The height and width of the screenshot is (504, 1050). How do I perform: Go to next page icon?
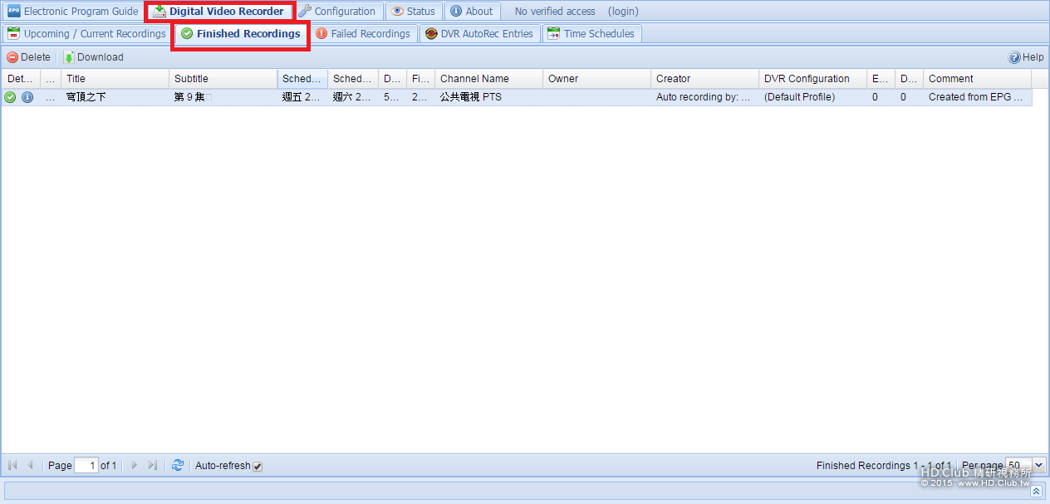135,466
